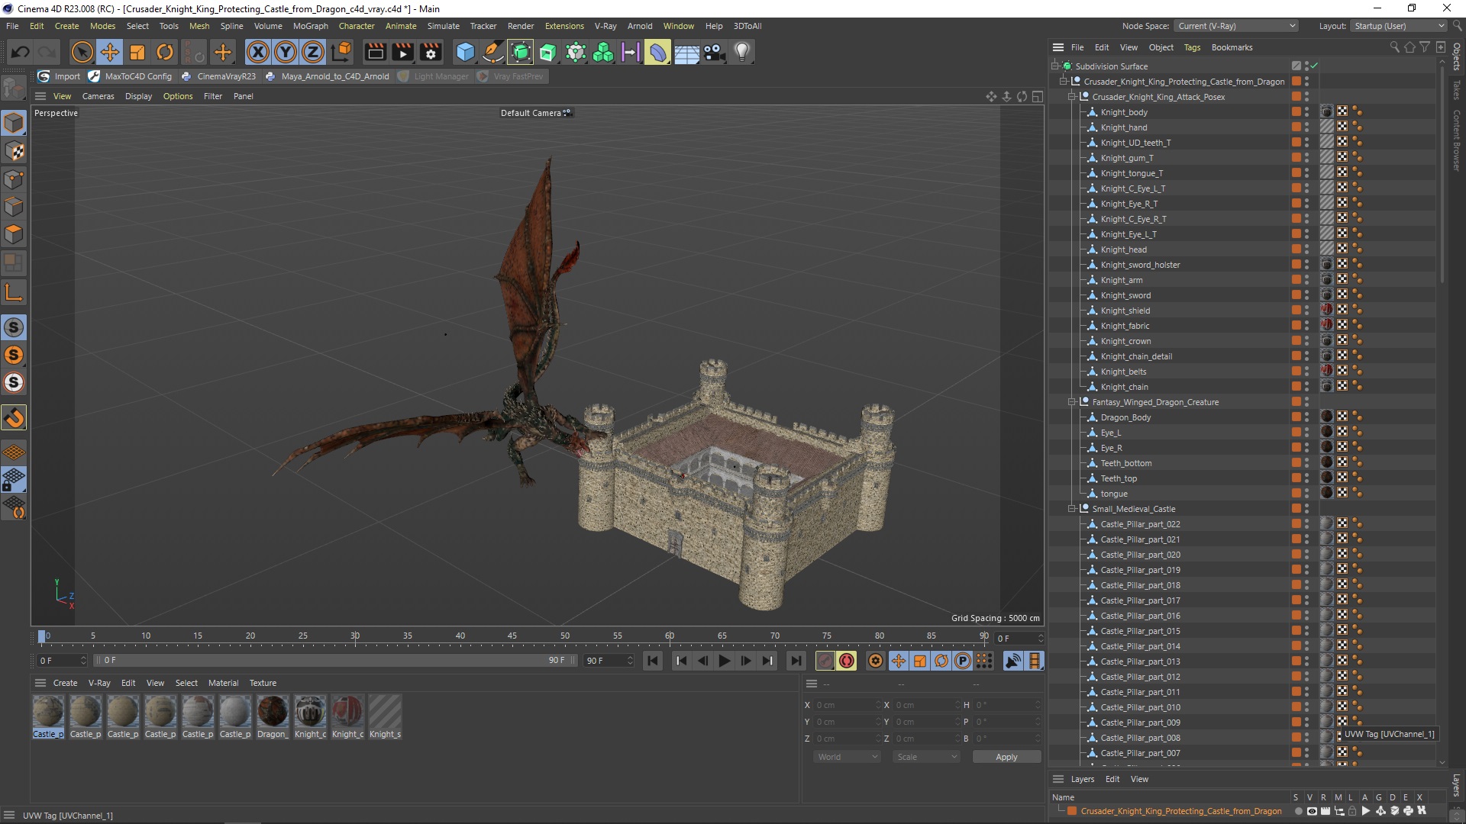Viewport: 1466px width, 824px height.
Task: Click Make Editable icon in left palette
Action: point(14,89)
